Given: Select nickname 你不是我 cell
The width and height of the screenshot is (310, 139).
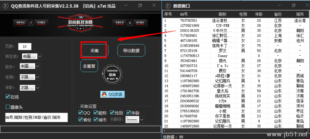Looking at the screenshot, I should [x=222, y=116].
